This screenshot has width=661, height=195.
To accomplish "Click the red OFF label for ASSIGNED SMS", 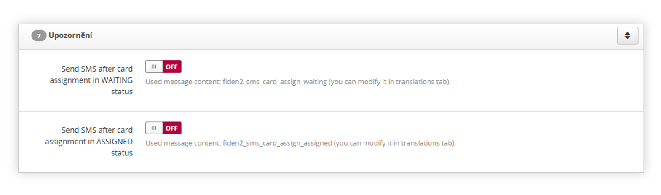I will 172,128.
